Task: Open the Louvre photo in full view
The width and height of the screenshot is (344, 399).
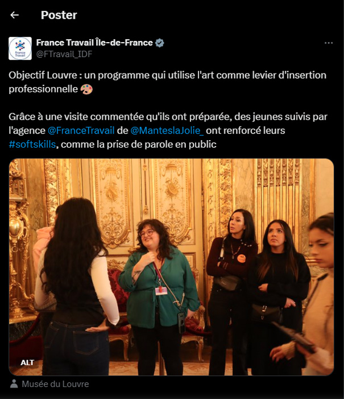Action: [x=171, y=267]
